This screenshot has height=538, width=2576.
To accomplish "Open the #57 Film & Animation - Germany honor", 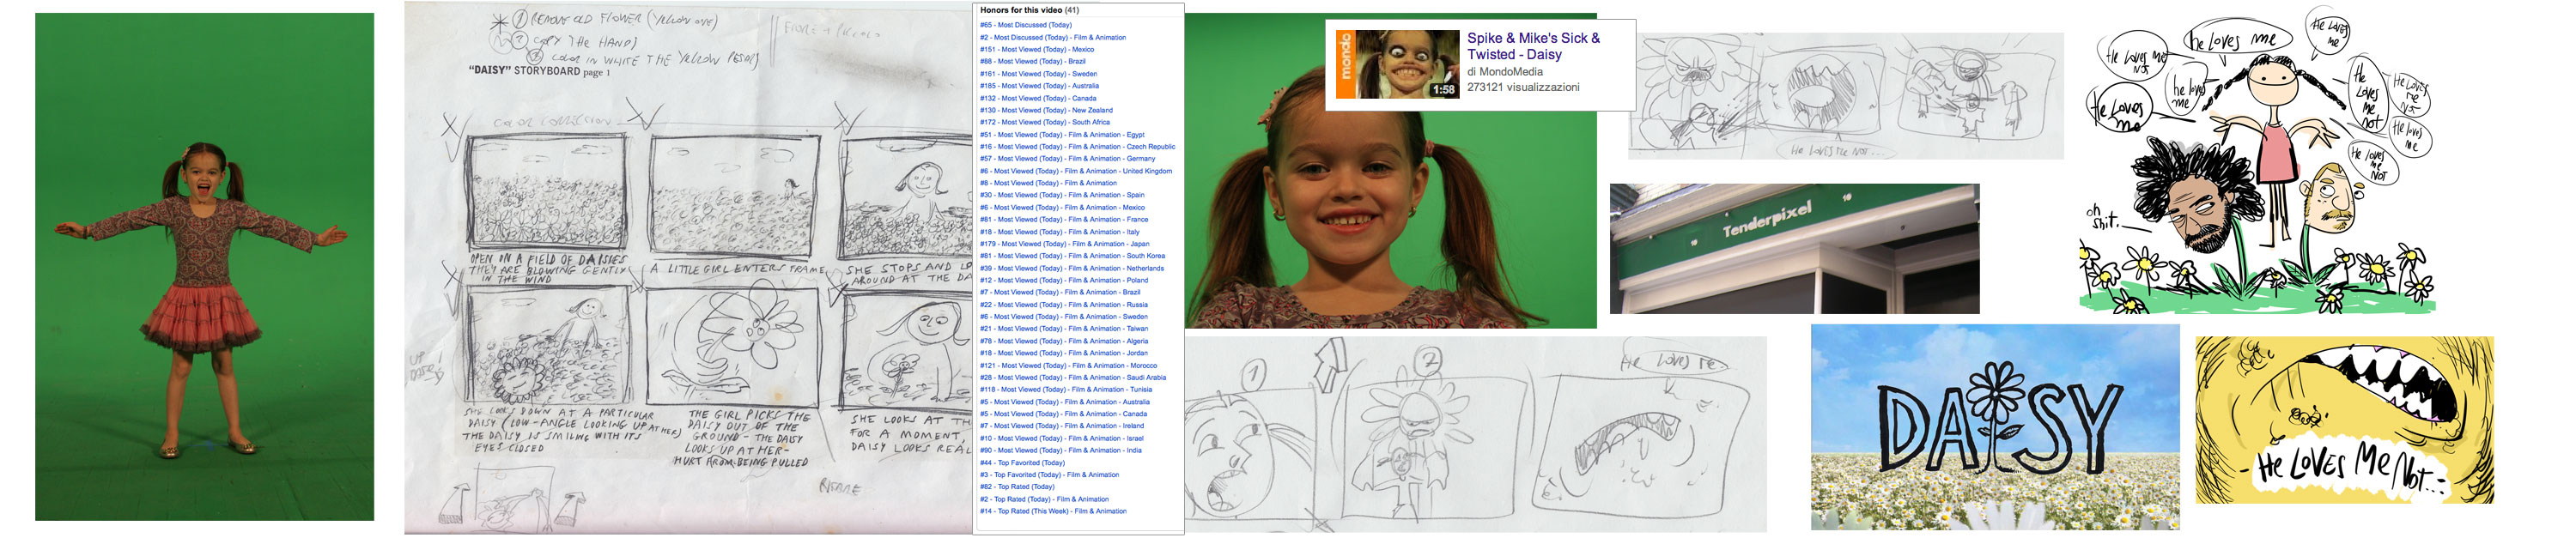I will click(1067, 158).
